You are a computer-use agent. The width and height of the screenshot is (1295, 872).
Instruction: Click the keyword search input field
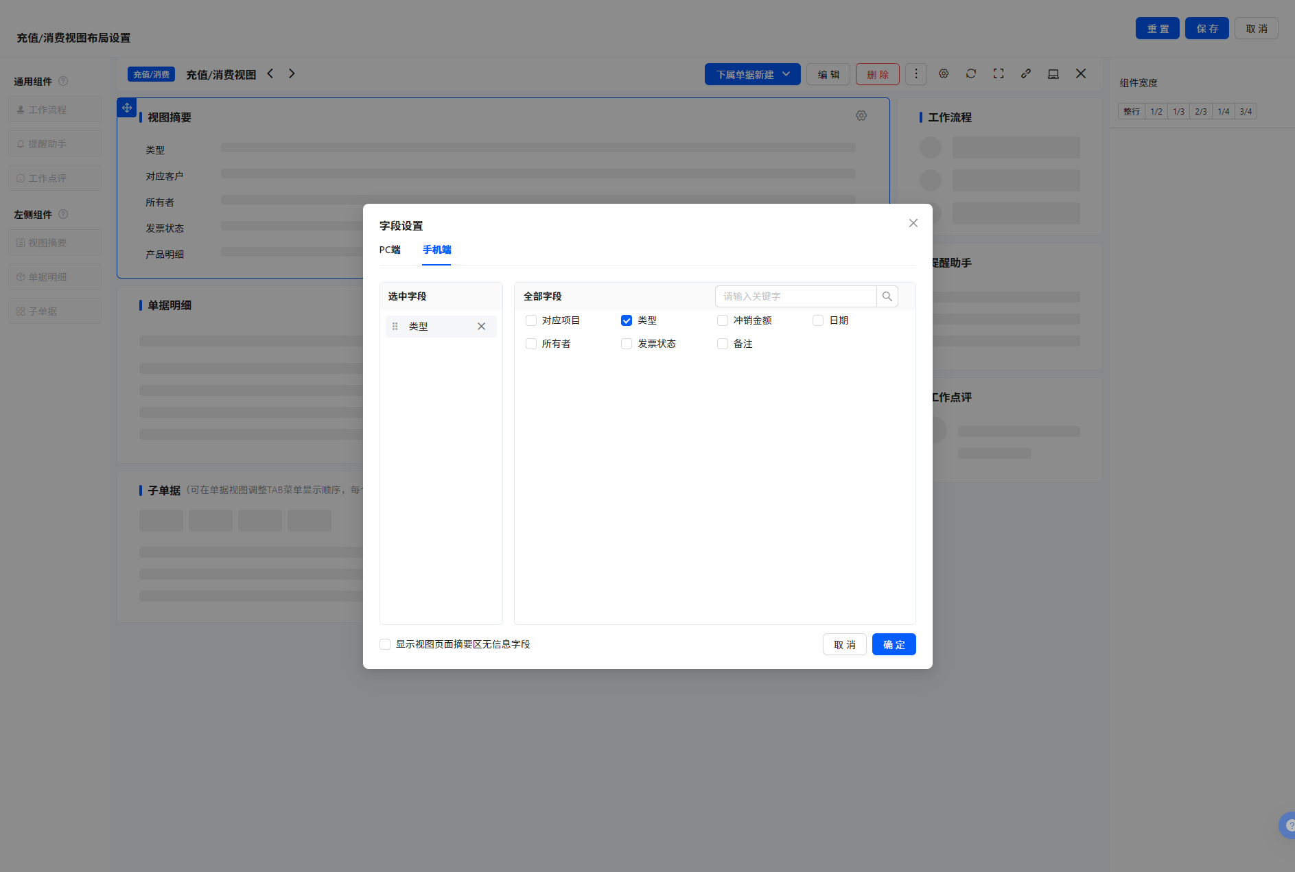pos(796,296)
